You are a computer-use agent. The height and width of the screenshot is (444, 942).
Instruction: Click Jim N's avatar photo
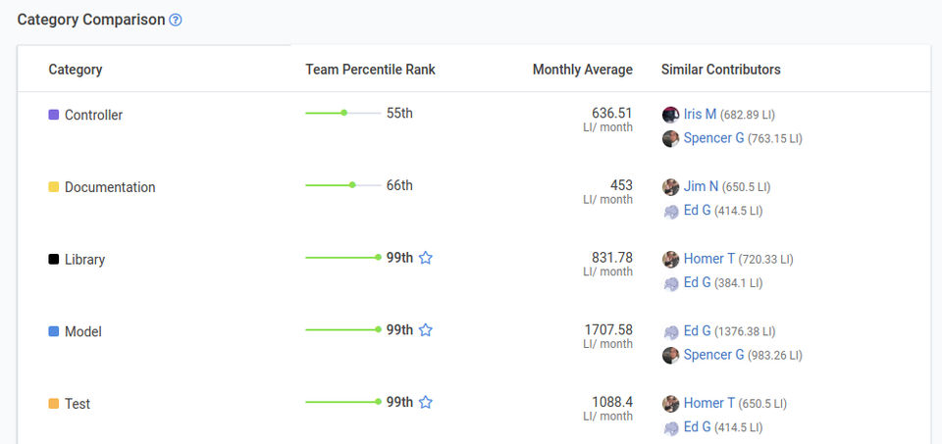[670, 186]
